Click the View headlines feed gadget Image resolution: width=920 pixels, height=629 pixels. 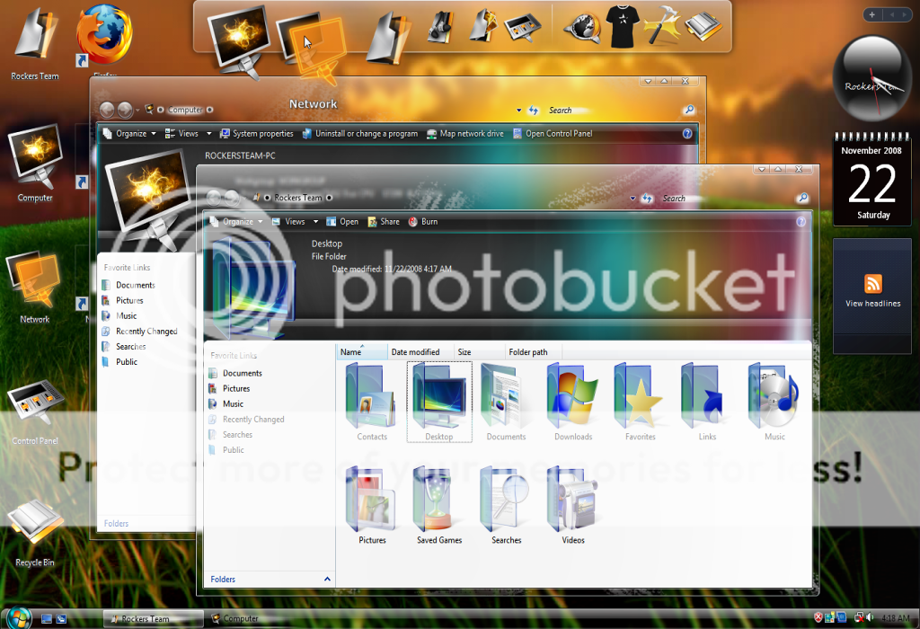(872, 291)
